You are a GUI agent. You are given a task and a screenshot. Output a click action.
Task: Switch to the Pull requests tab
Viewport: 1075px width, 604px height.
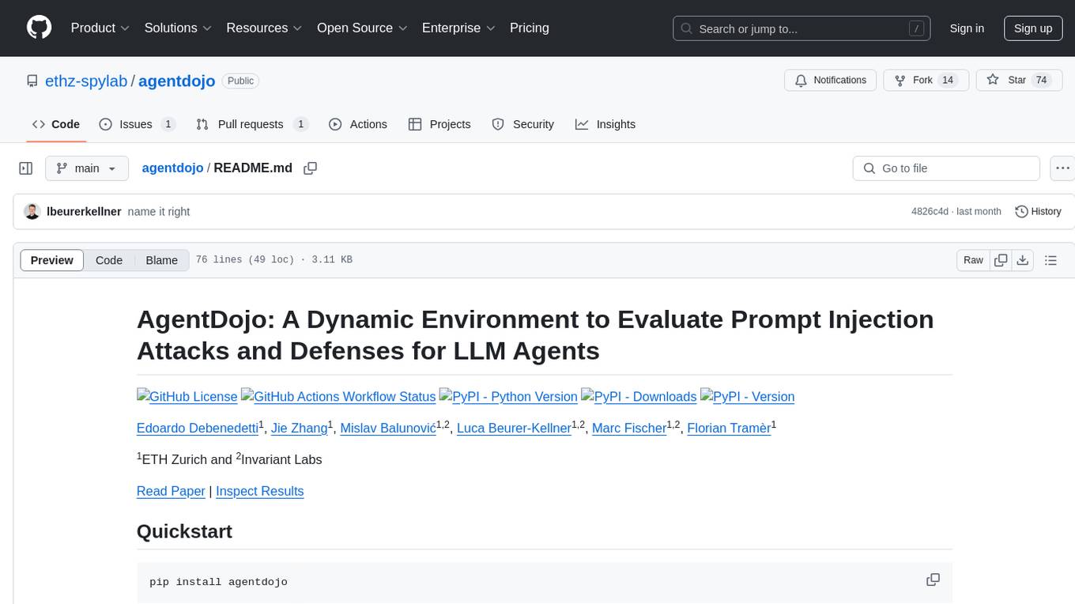click(x=251, y=124)
